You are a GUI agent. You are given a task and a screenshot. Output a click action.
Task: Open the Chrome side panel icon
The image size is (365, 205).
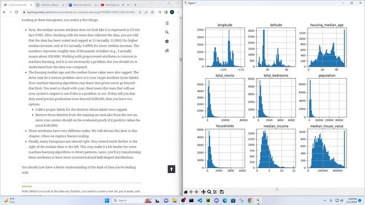point(166,12)
